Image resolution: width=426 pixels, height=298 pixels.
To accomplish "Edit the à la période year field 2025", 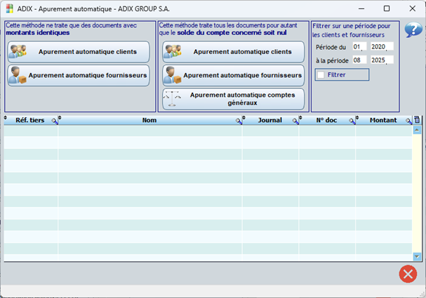I will pos(382,60).
